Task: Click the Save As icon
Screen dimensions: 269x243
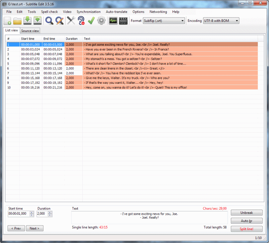Action: point(38,21)
